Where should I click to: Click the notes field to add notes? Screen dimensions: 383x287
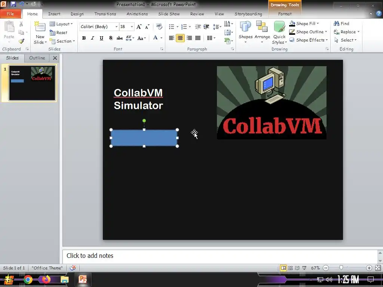220,256
